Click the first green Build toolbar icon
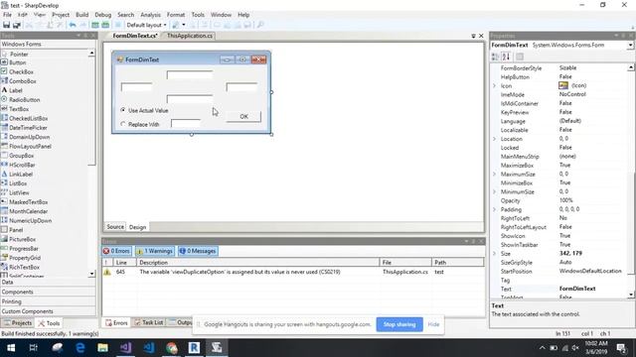Screen dimensions: 636x357 click(95, 25)
